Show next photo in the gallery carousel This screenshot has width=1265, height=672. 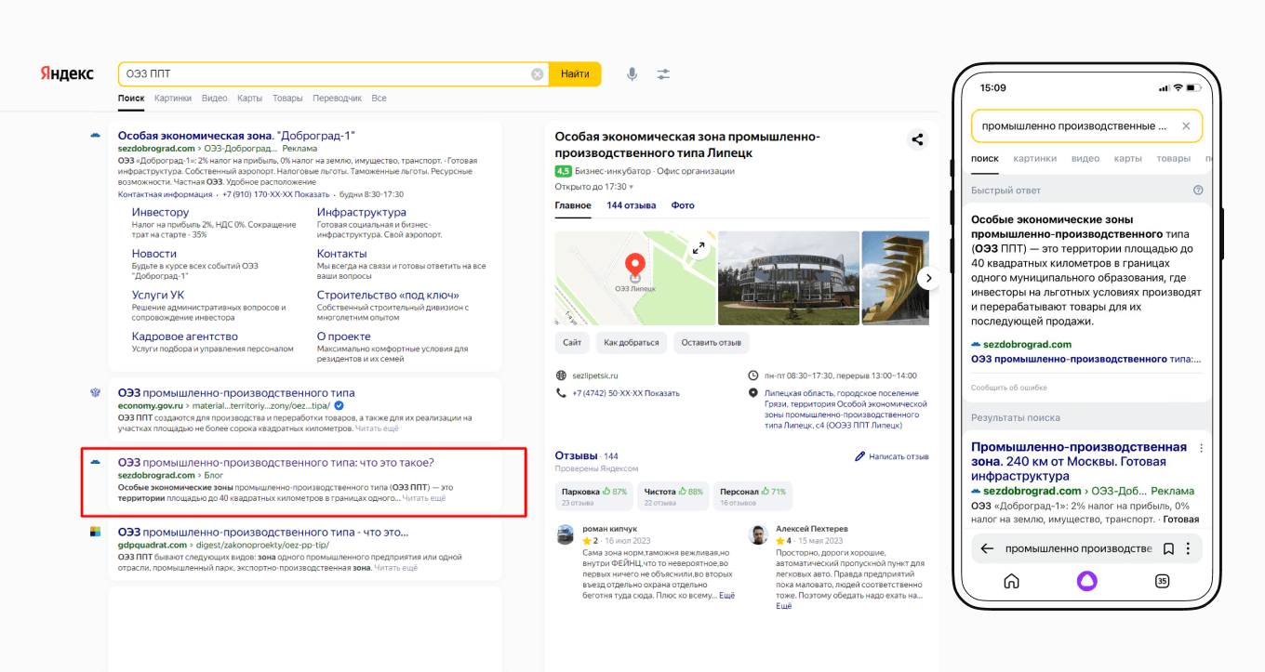tap(926, 277)
